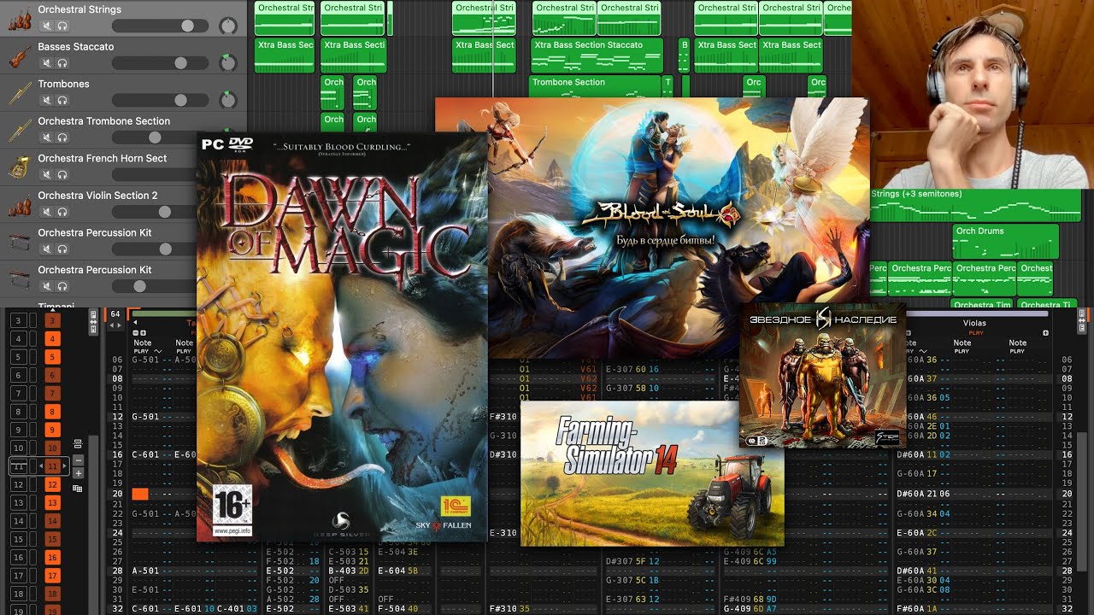
Task: Click the sequencer section icon above the minus
Action: point(78,444)
